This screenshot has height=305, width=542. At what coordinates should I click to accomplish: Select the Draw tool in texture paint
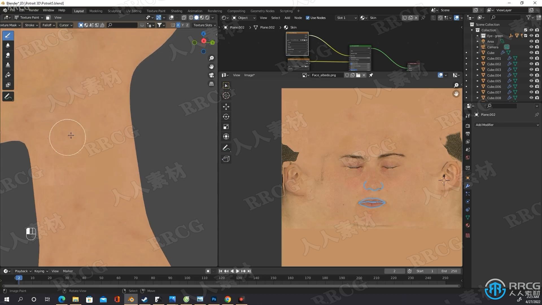tap(8, 35)
